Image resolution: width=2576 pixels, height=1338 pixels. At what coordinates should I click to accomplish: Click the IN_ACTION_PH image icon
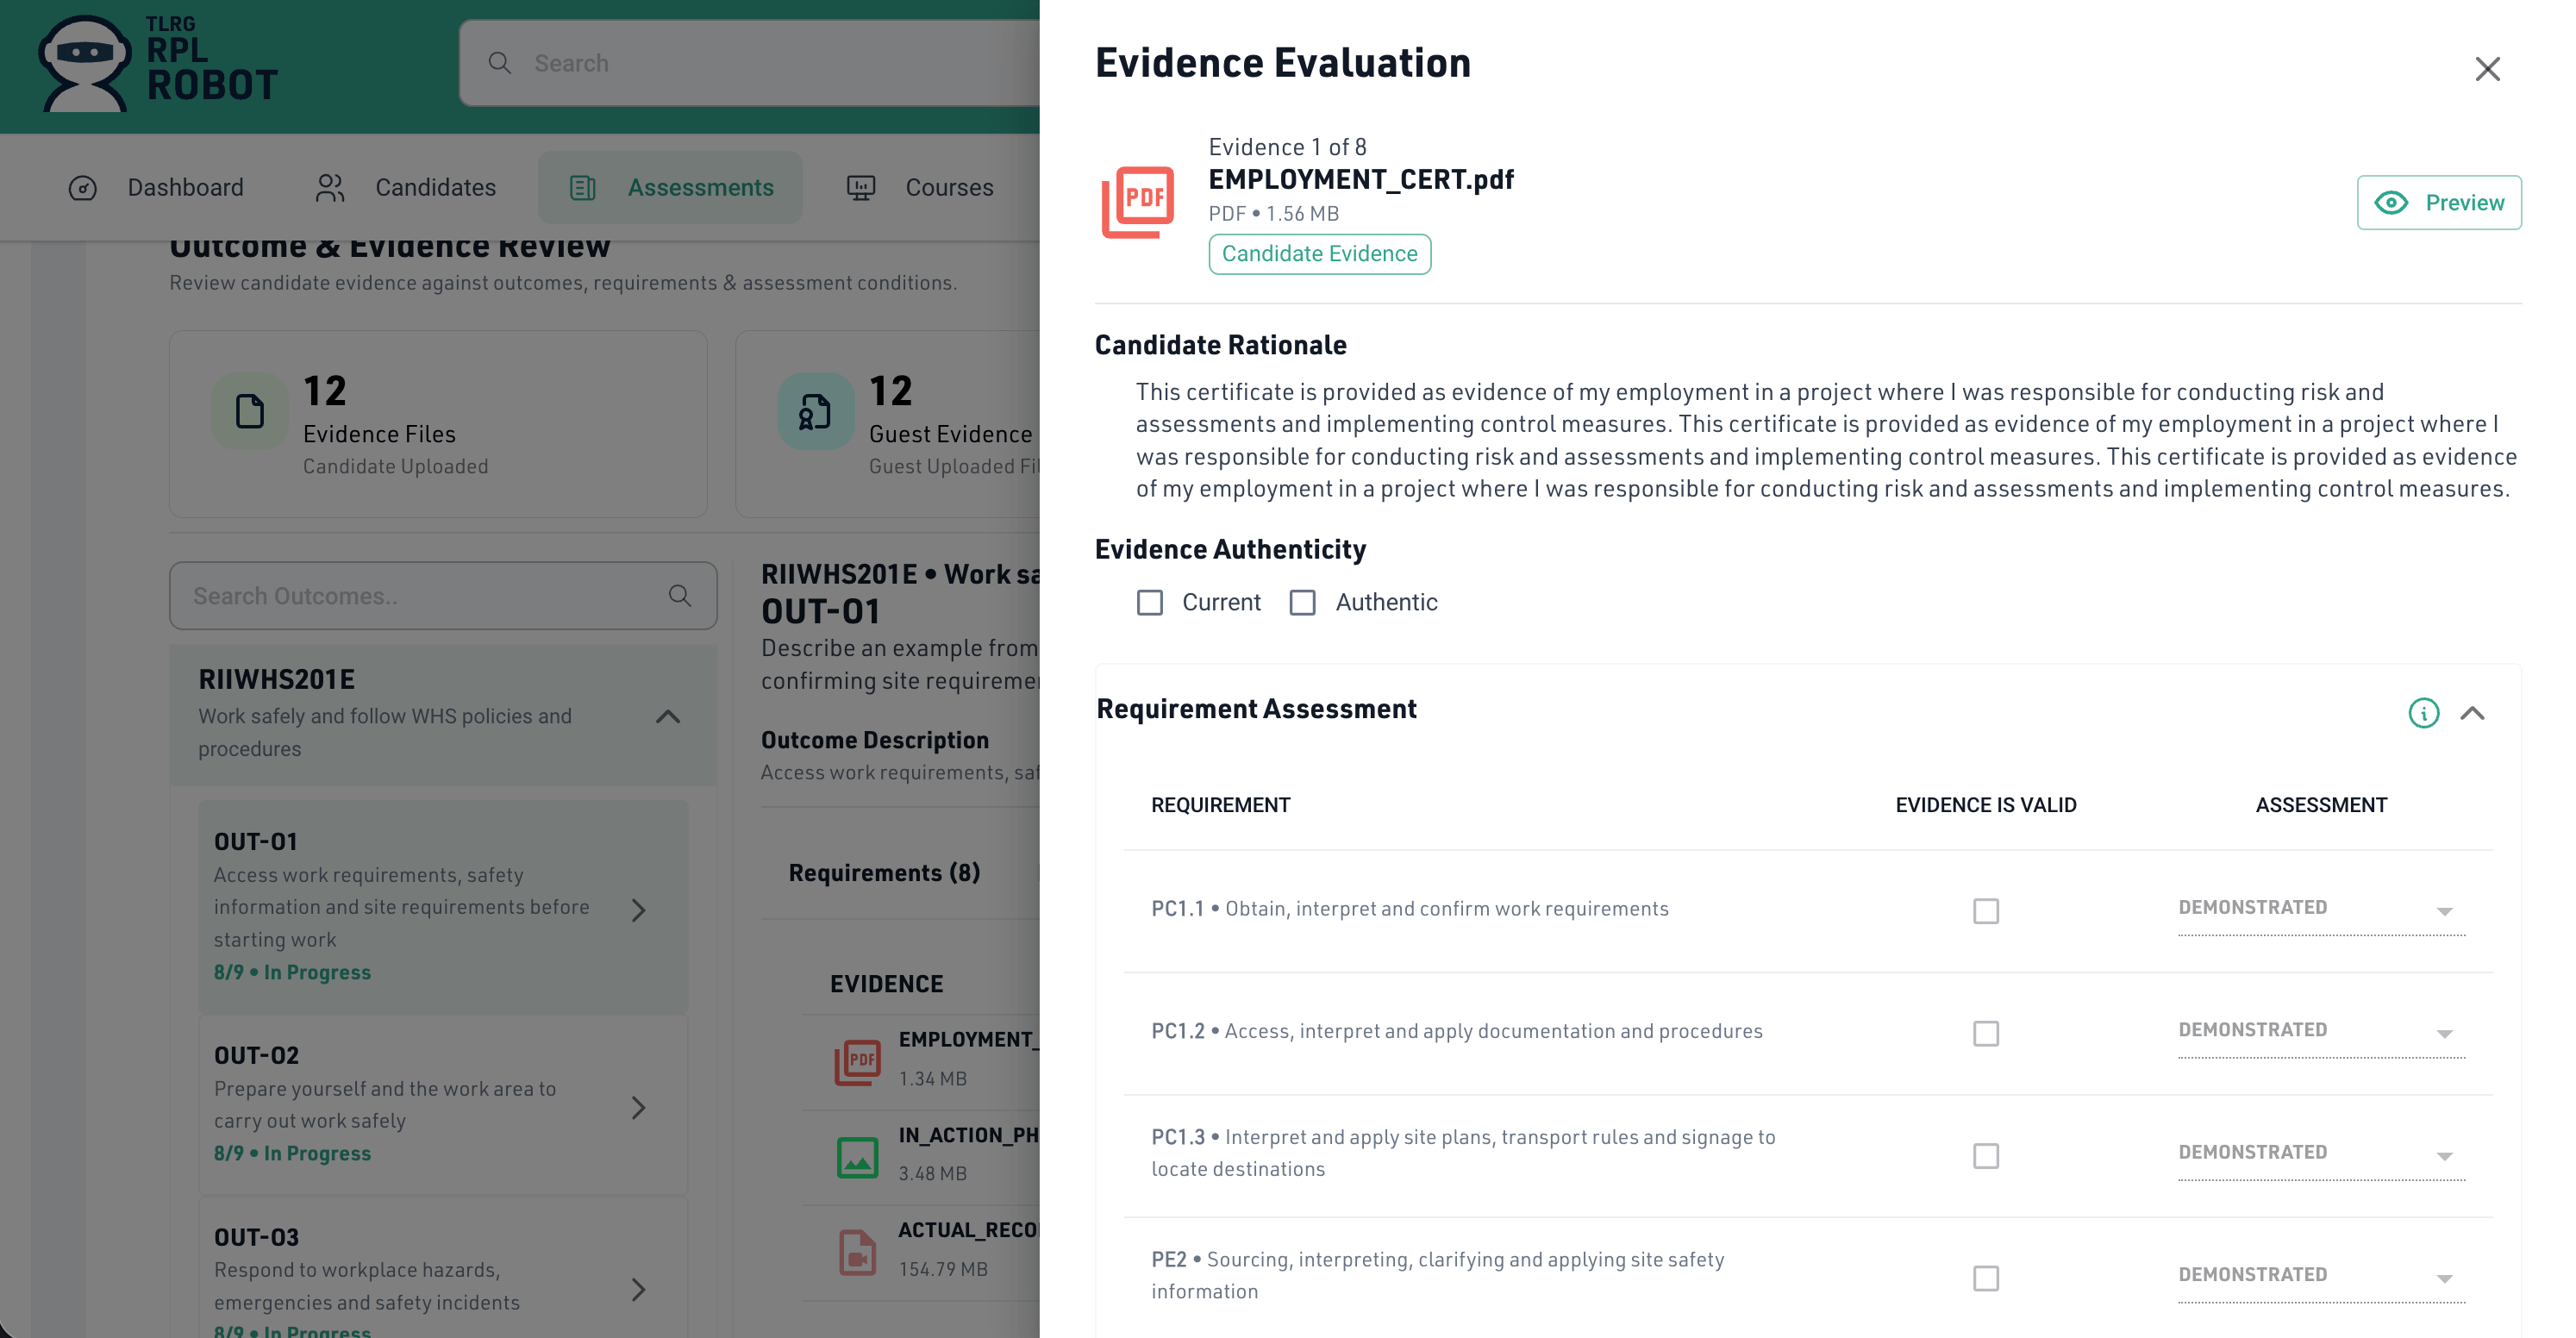pos(858,1157)
